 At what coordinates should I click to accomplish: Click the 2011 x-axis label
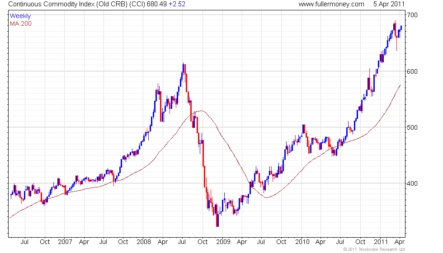(x=381, y=242)
